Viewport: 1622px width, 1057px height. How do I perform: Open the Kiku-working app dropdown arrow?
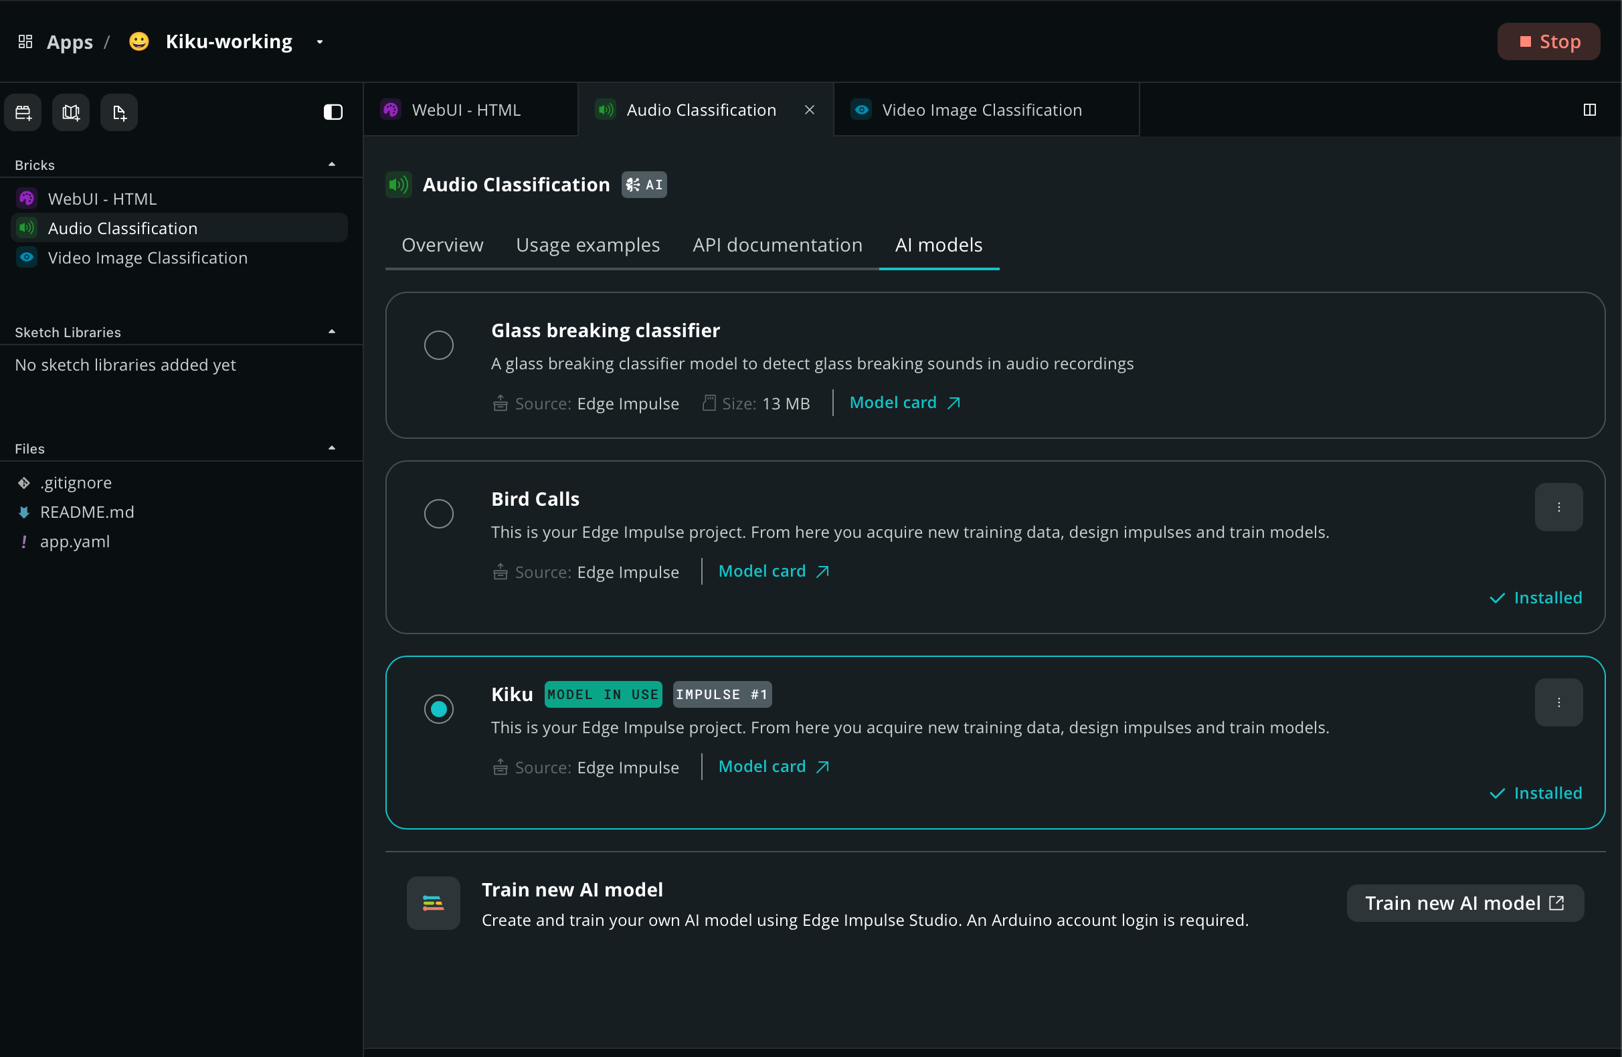[x=320, y=41]
